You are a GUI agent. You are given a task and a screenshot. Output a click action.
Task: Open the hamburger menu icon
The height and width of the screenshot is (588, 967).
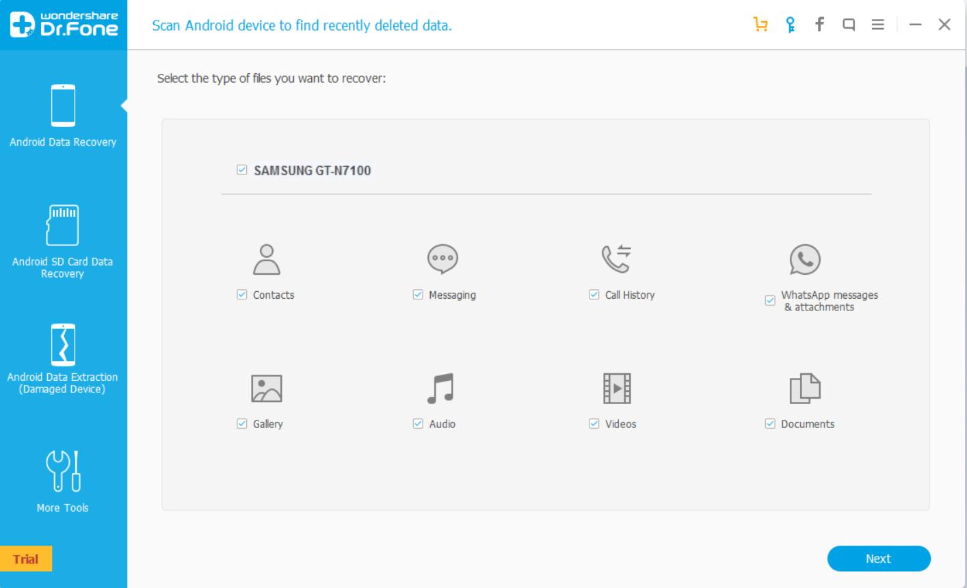coord(878,25)
